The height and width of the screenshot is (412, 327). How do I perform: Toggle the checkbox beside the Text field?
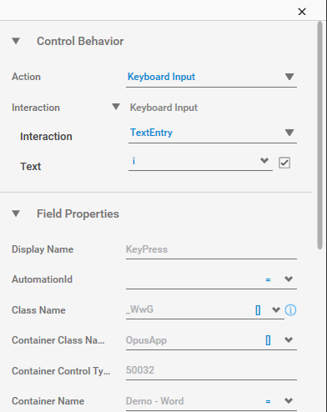click(284, 163)
